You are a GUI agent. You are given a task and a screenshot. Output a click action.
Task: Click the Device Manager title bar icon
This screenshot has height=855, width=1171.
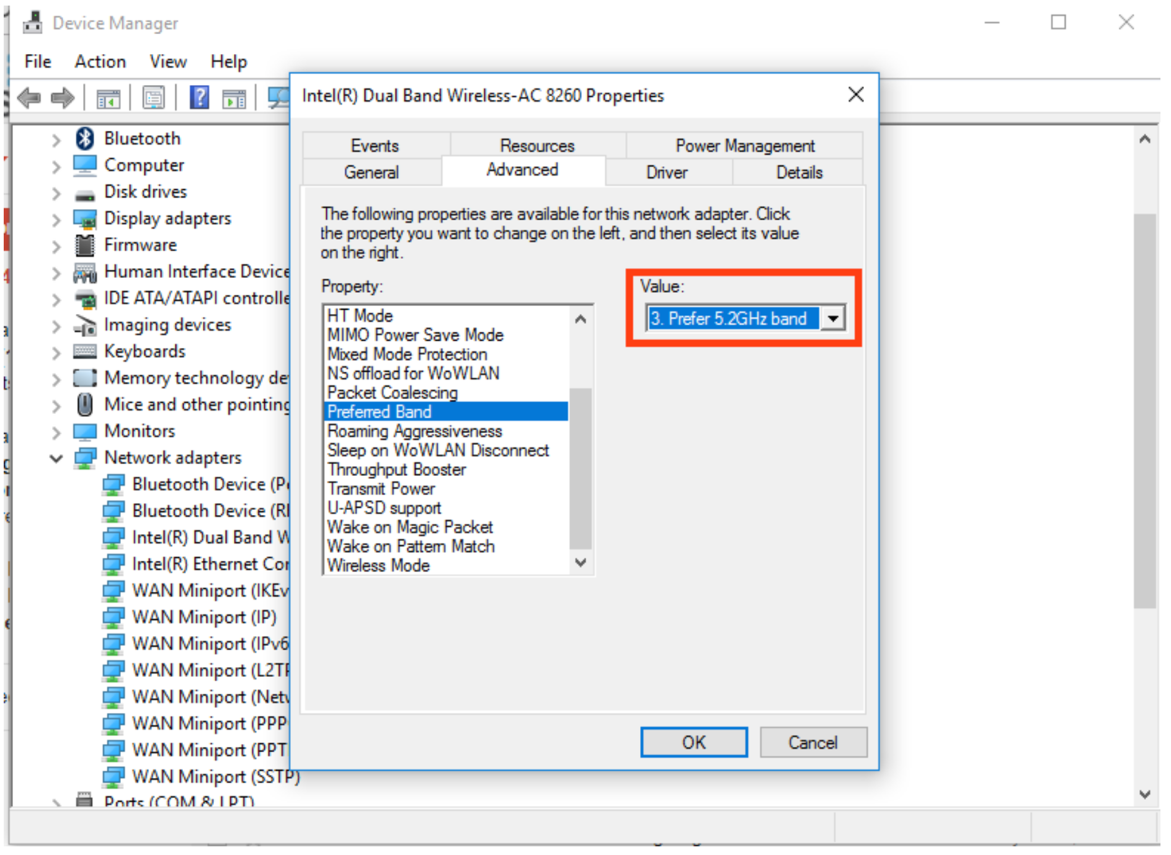tap(32, 22)
